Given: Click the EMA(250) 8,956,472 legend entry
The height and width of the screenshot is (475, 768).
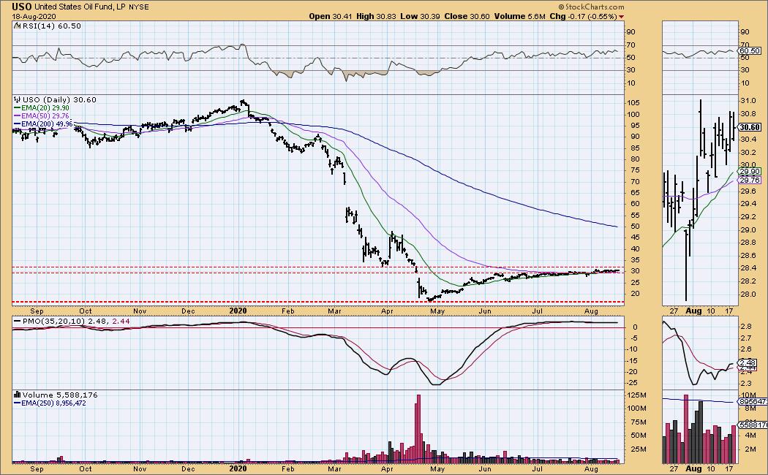Looking at the screenshot, I should (54, 403).
